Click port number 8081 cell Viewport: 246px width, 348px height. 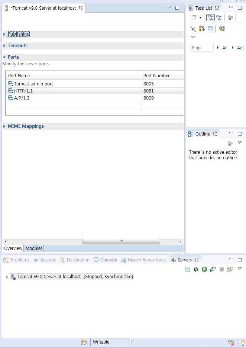pos(149,91)
